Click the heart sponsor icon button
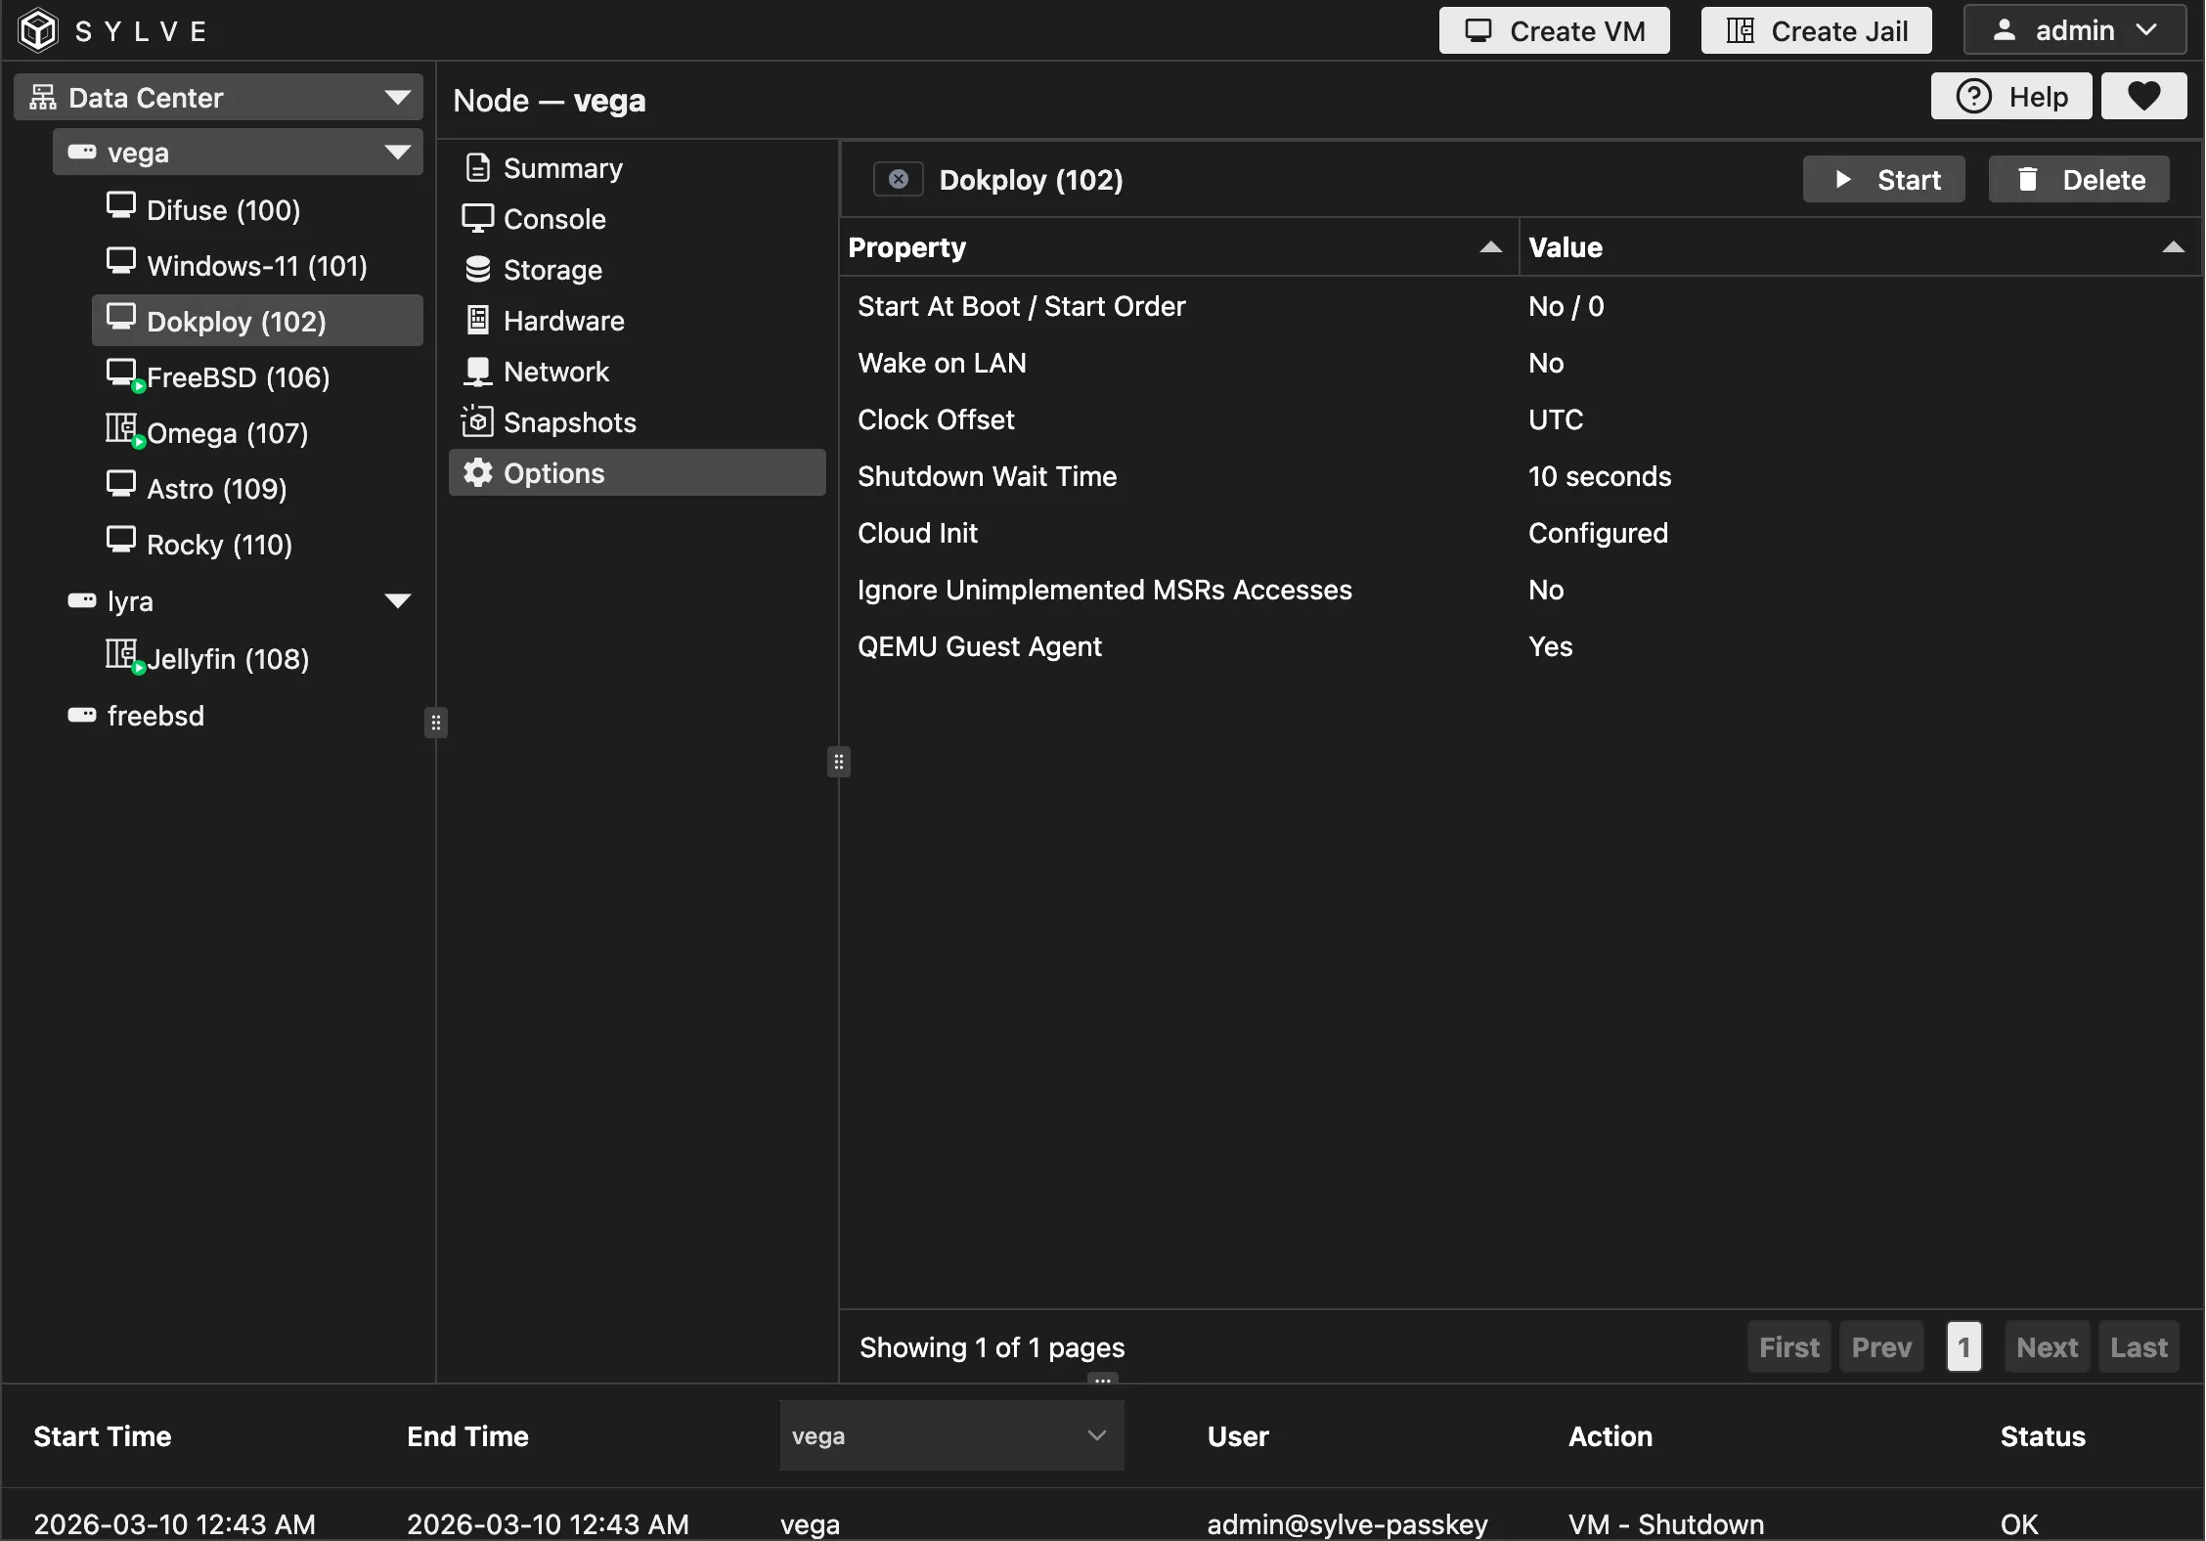 (2143, 97)
